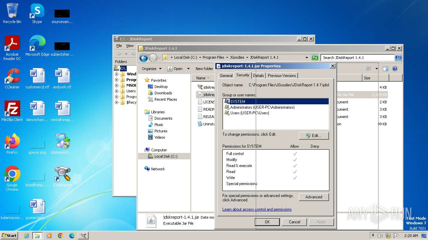Expand $Recy folder in JDiskReport tree
428x240 pixels.
tap(117, 102)
